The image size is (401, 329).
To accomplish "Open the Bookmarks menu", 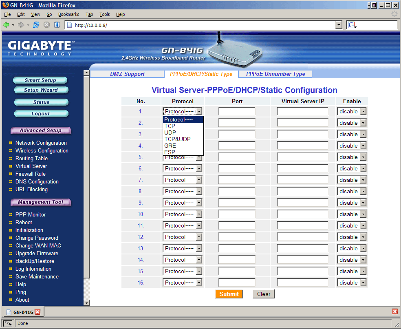I will point(69,14).
